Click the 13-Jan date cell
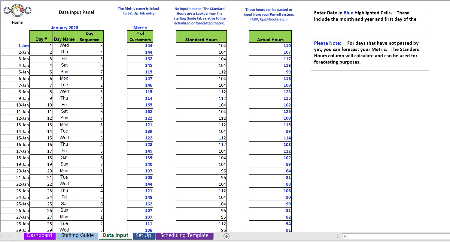This screenshot has height=242, width=450. click(x=15, y=125)
